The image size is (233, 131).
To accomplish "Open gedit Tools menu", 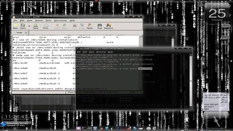I will pos(48,20).
